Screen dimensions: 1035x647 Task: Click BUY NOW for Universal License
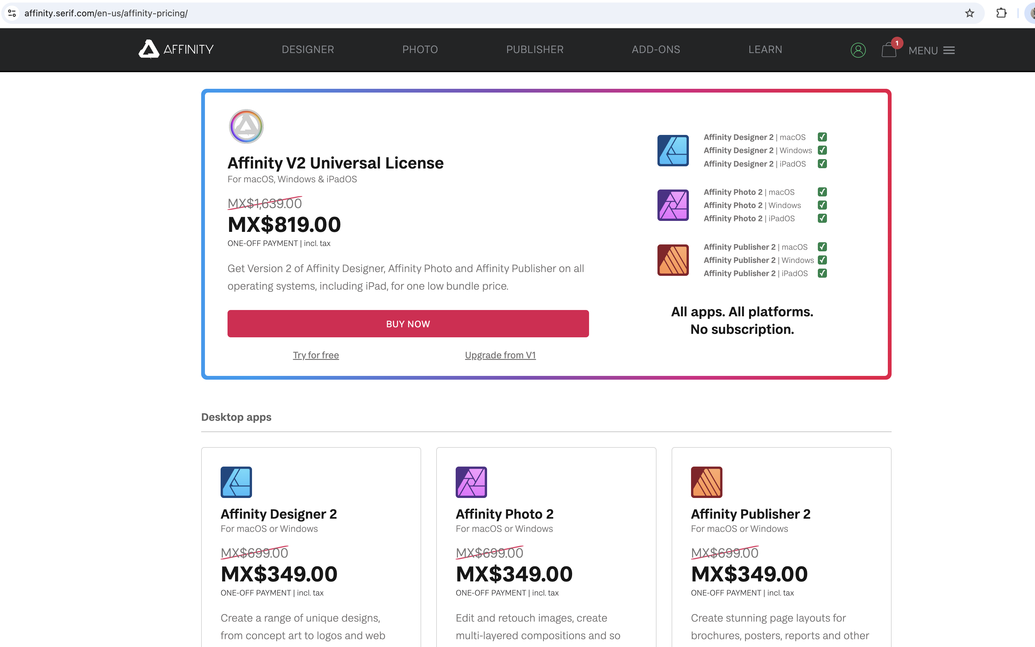pos(408,323)
